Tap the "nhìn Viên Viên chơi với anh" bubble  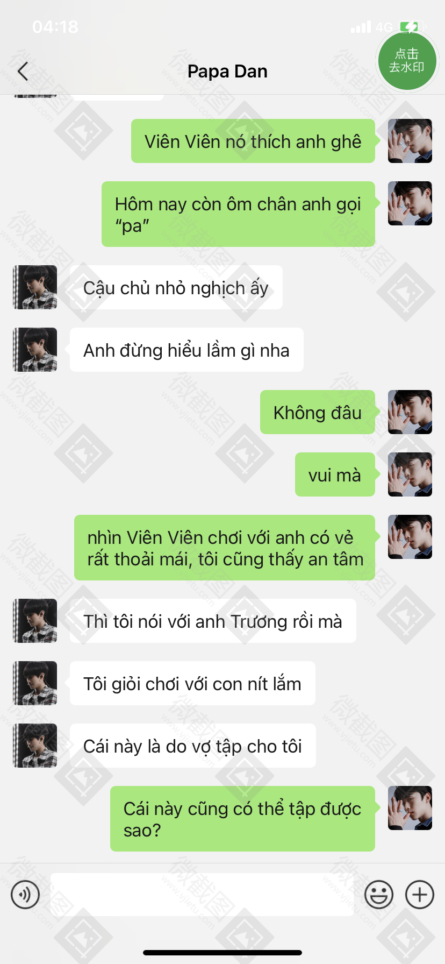(x=225, y=548)
